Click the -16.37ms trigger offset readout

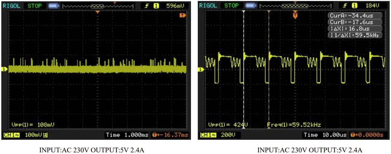[170, 135]
